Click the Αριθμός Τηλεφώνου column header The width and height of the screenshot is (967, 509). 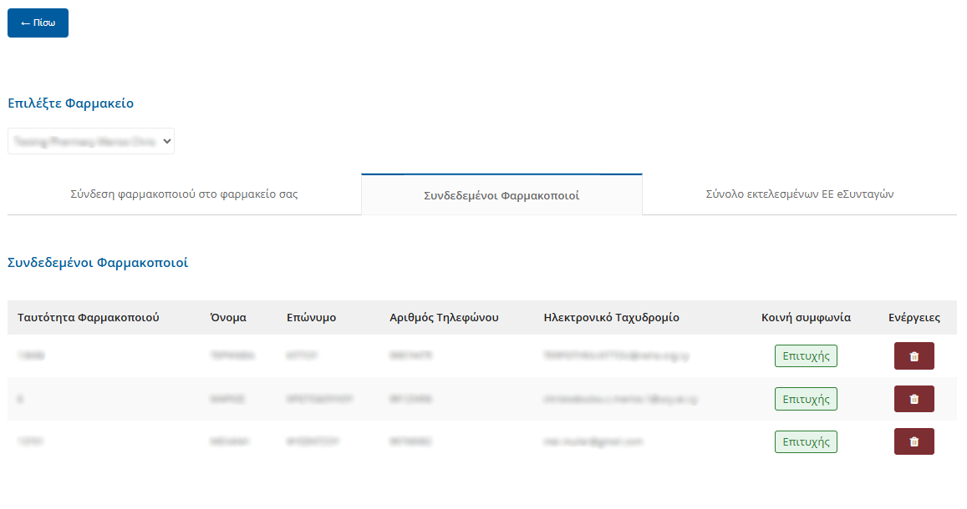coord(444,318)
